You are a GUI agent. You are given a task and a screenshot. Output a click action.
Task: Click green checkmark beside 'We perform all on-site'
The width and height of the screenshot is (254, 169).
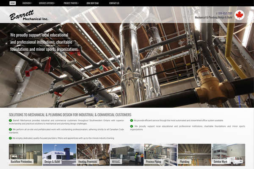[11, 129]
